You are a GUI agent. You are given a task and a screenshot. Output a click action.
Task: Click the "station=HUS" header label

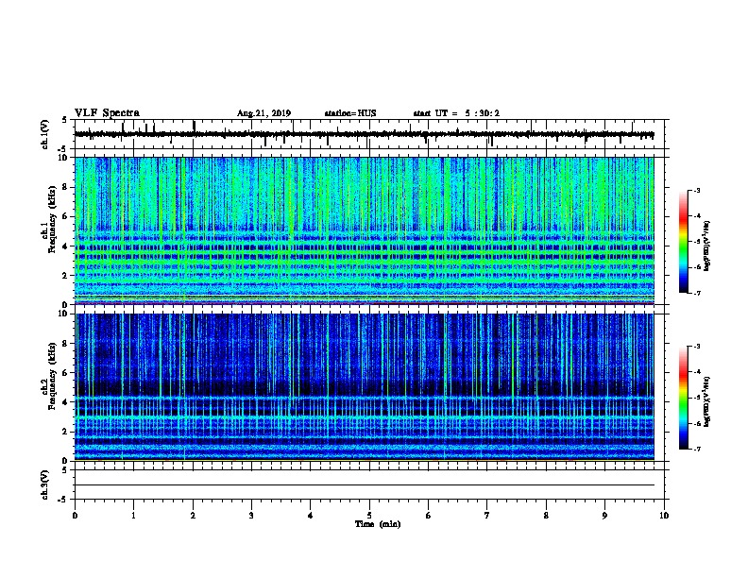tap(350, 113)
